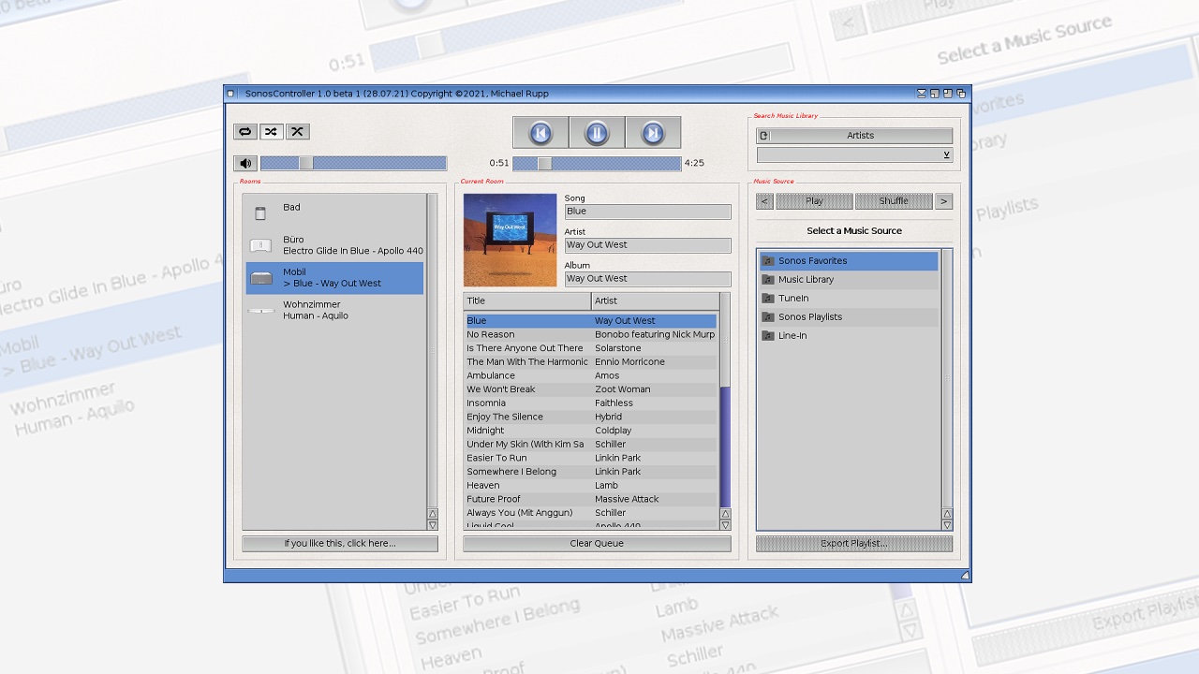The height and width of the screenshot is (674, 1199).
Task: Click the volume slider knob
Action: click(305, 163)
